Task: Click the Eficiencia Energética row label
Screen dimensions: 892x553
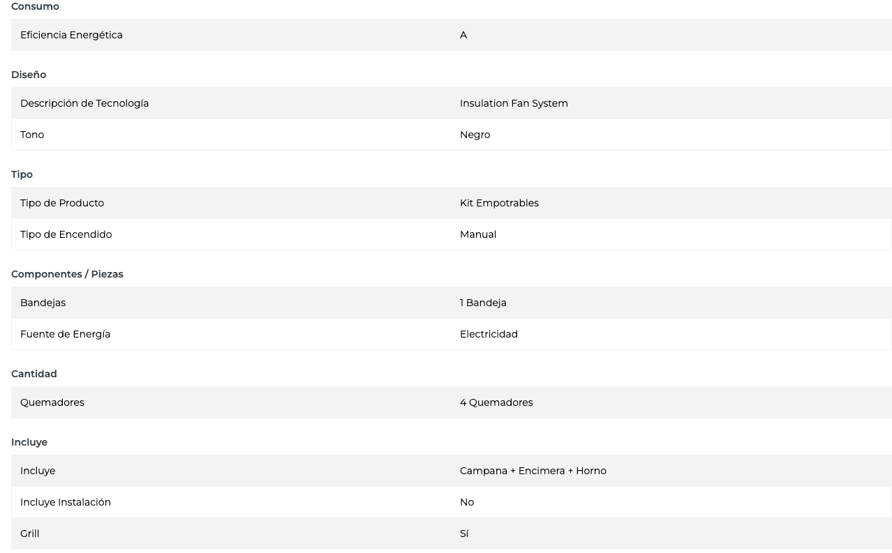Action: (71, 35)
